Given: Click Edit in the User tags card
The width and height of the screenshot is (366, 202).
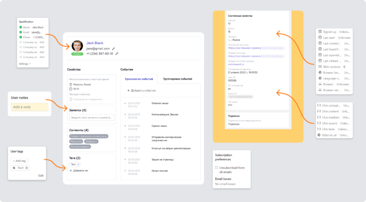Looking at the screenshot, I should (x=41, y=176).
